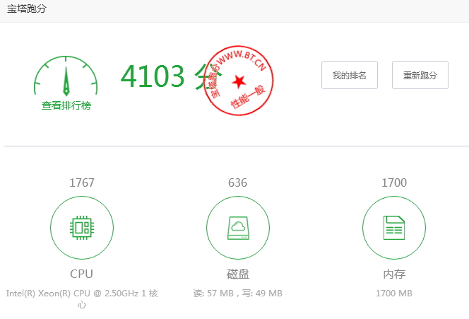Viewport: 469px width, 319px height.
Task: Click the memory score 1700 number
Action: [393, 183]
